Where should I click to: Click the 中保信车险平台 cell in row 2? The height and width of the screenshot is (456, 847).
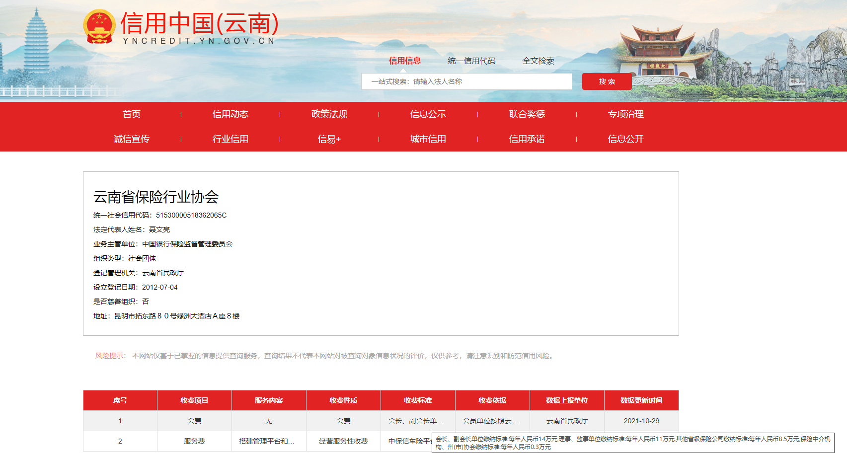click(x=408, y=441)
